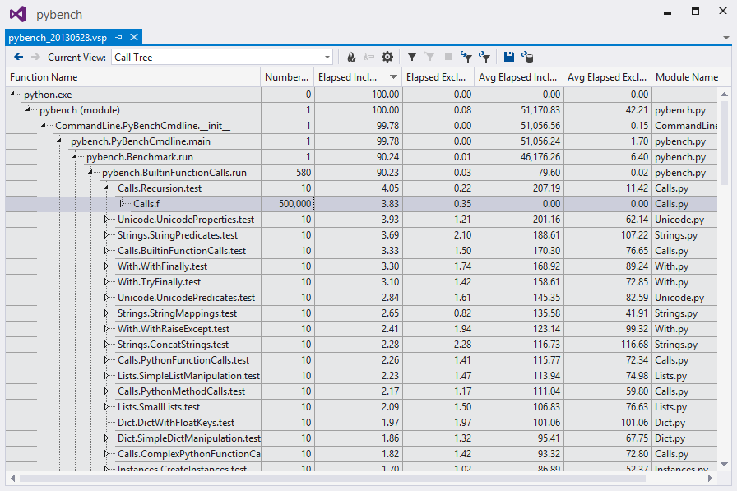The image size is (737, 491).
Task: Expand With.WithRaiseExcept.test node
Action: tap(106, 328)
